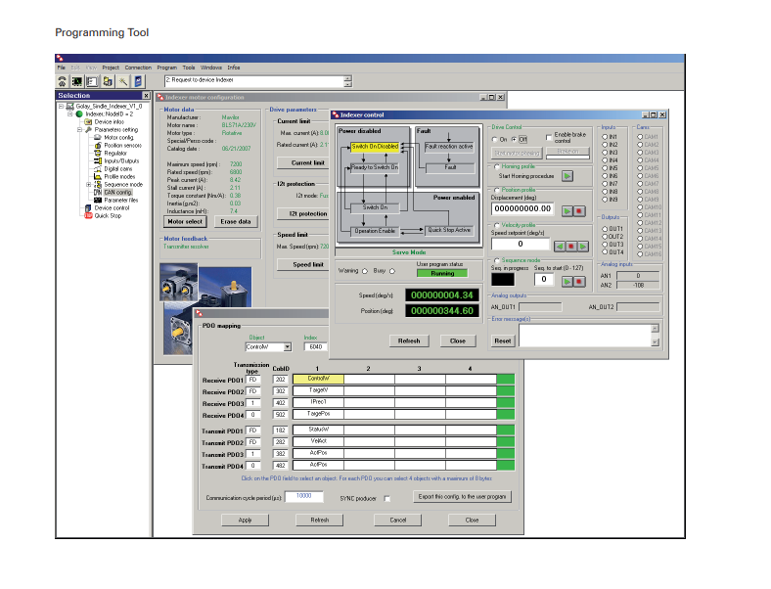The width and height of the screenshot is (771, 589).
Task: Open the Connection menu
Action: (138, 67)
